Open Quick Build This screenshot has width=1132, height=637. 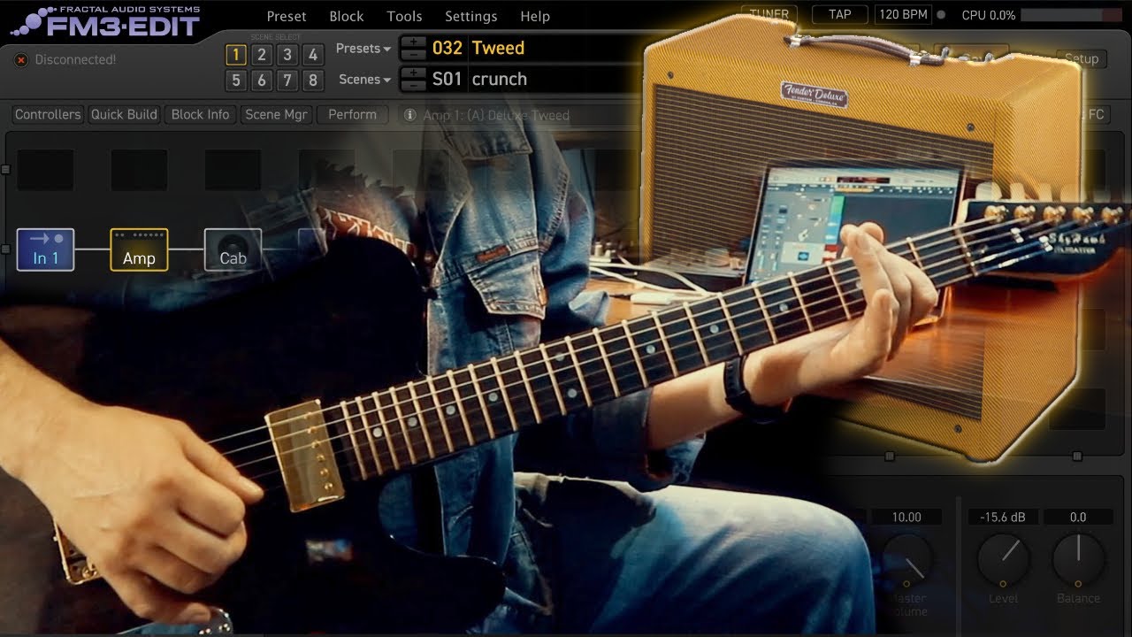[124, 114]
